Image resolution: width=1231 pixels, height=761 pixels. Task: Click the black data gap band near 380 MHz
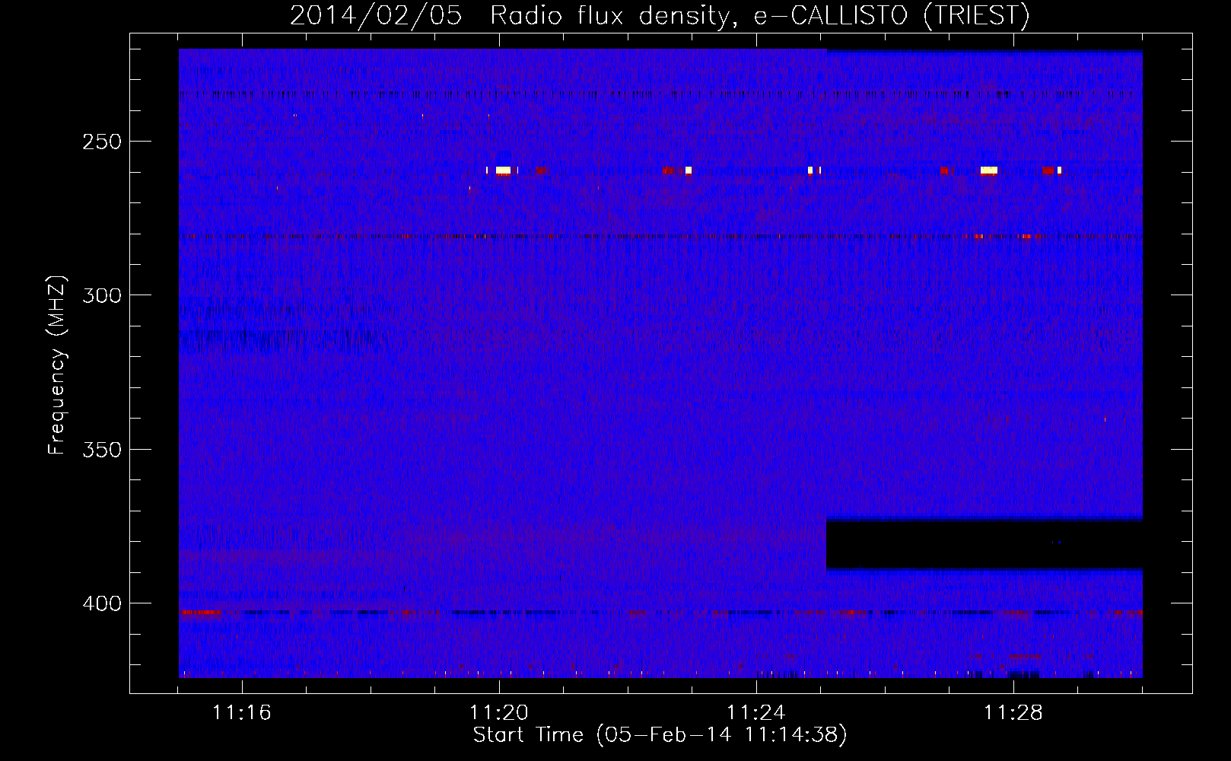click(x=984, y=544)
